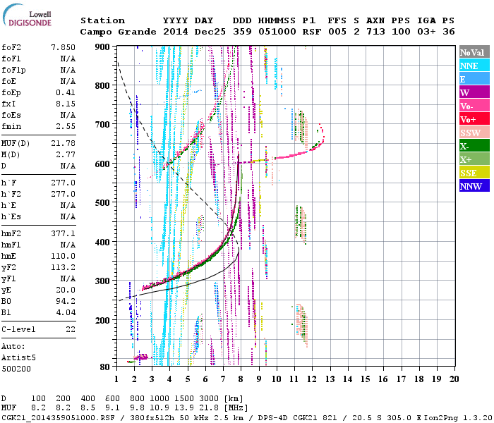Click the fmin value 2.55
The image size is (494, 423).
pos(66,126)
